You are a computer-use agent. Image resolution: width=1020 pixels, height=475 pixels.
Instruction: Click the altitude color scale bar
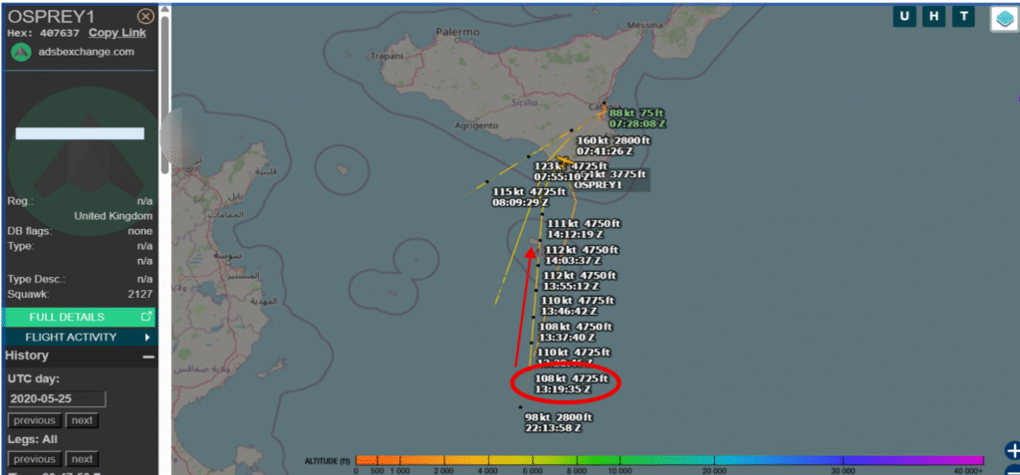[x=668, y=460]
